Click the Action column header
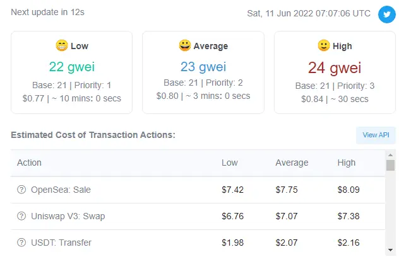 pyautogui.click(x=29, y=163)
